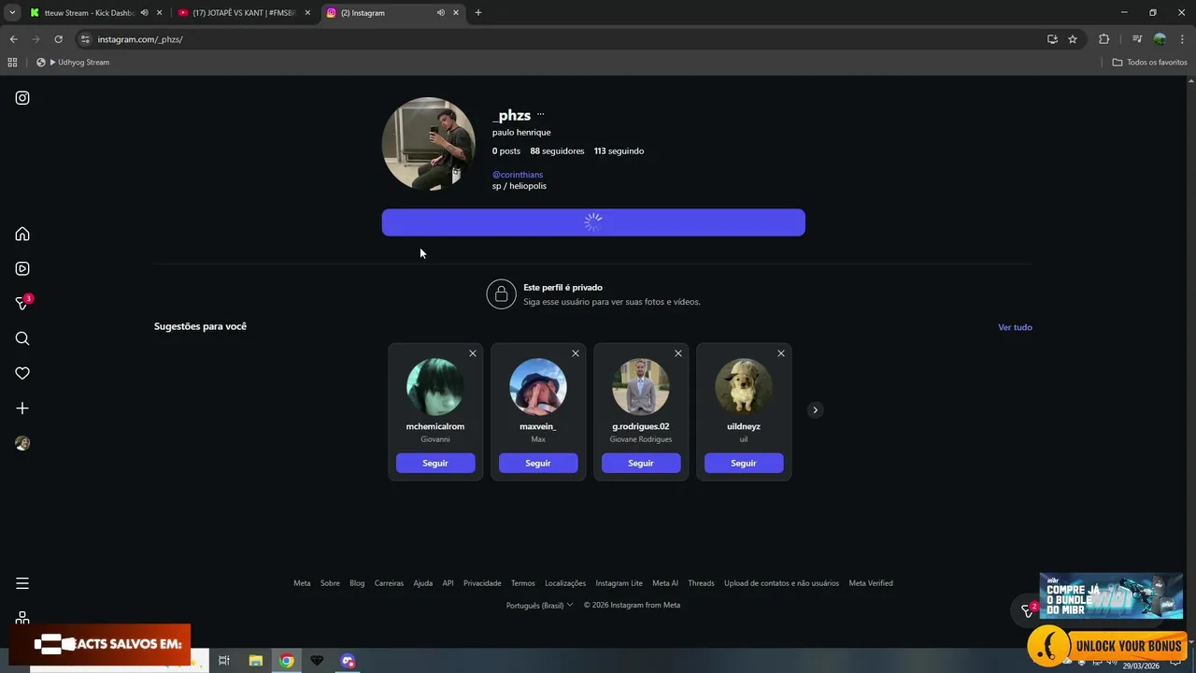
Task: Open Udhyog Stream bookmark
Action: pos(73,63)
